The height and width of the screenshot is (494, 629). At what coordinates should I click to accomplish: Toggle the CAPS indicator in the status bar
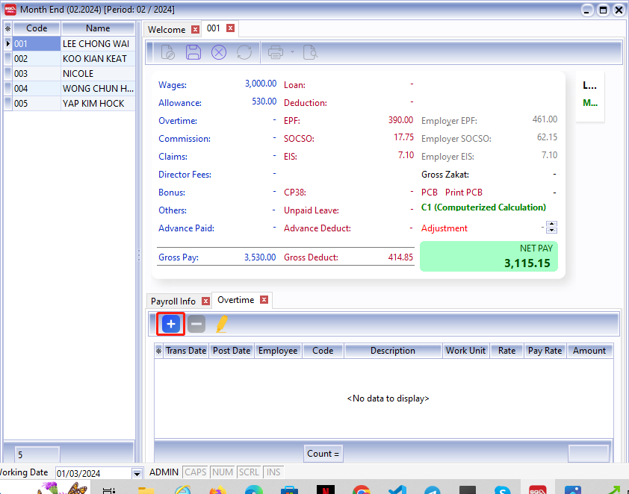tap(195, 472)
